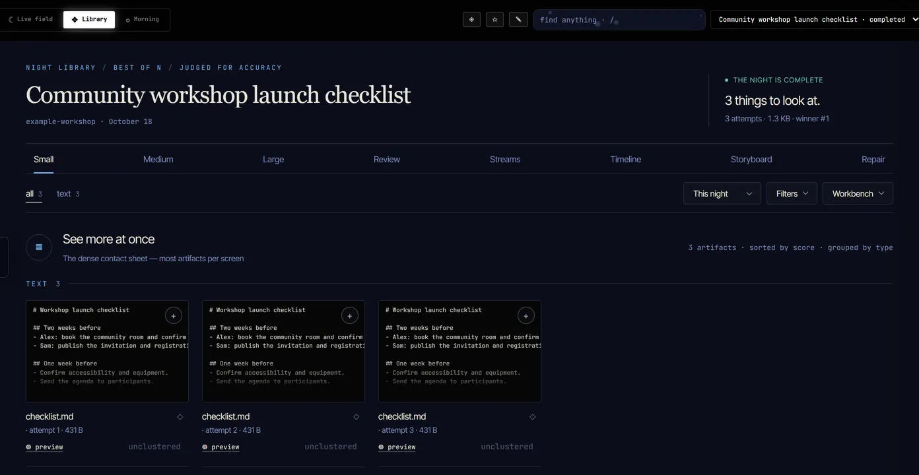Viewport: 919px width, 475px height.
Task: Click the pencil edit icon in top bar
Action: point(518,20)
